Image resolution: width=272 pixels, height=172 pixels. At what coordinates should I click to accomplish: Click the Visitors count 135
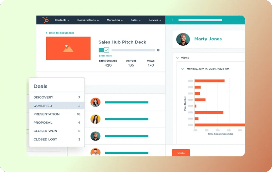(131, 65)
